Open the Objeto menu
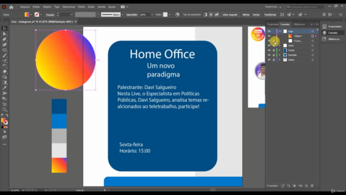The height and width of the screenshot is (195, 346). (x=47, y=7)
